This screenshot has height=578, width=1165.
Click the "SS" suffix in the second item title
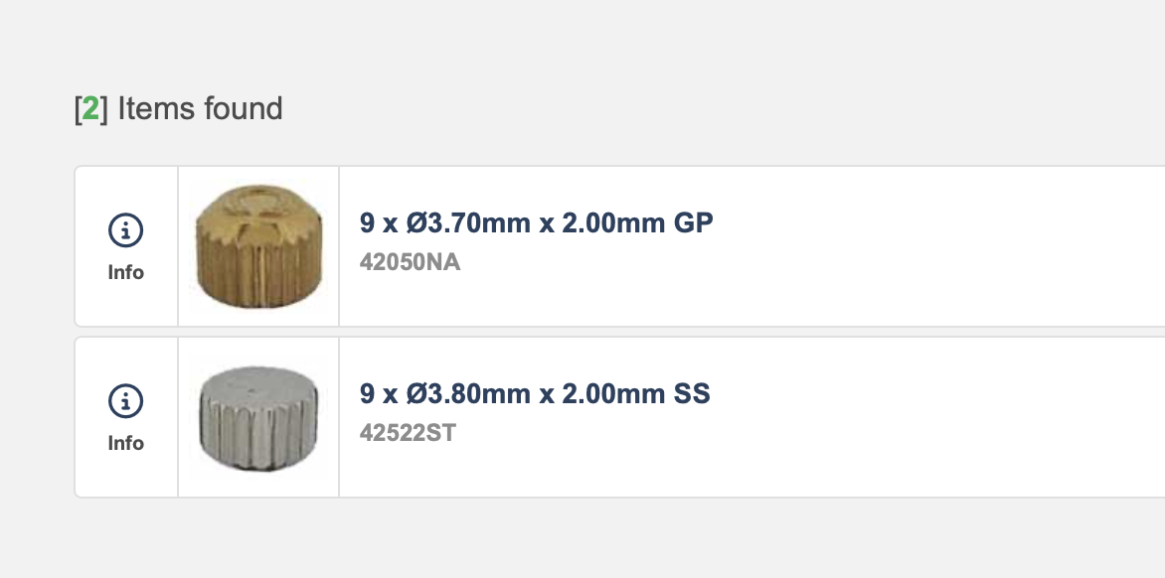[x=692, y=394]
